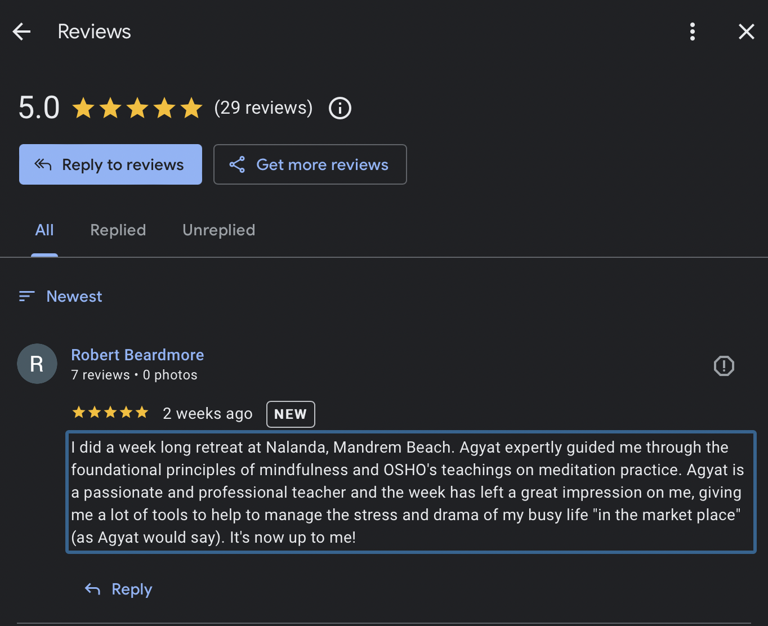
Task: Click the rating info circle icon
Action: 340,108
